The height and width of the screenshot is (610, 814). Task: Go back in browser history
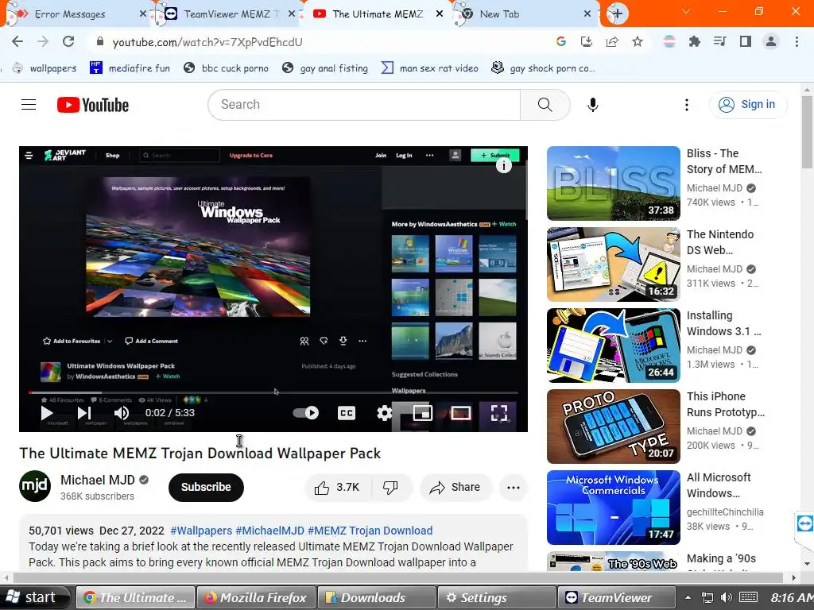point(17,41)
